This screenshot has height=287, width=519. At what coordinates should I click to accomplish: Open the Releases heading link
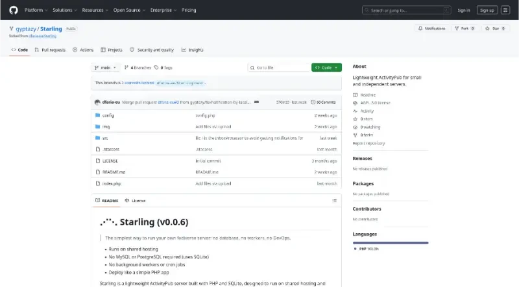point(363,159)
